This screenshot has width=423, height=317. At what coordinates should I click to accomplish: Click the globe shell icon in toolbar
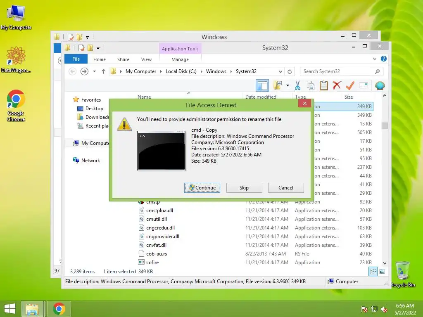pos(380,86)
